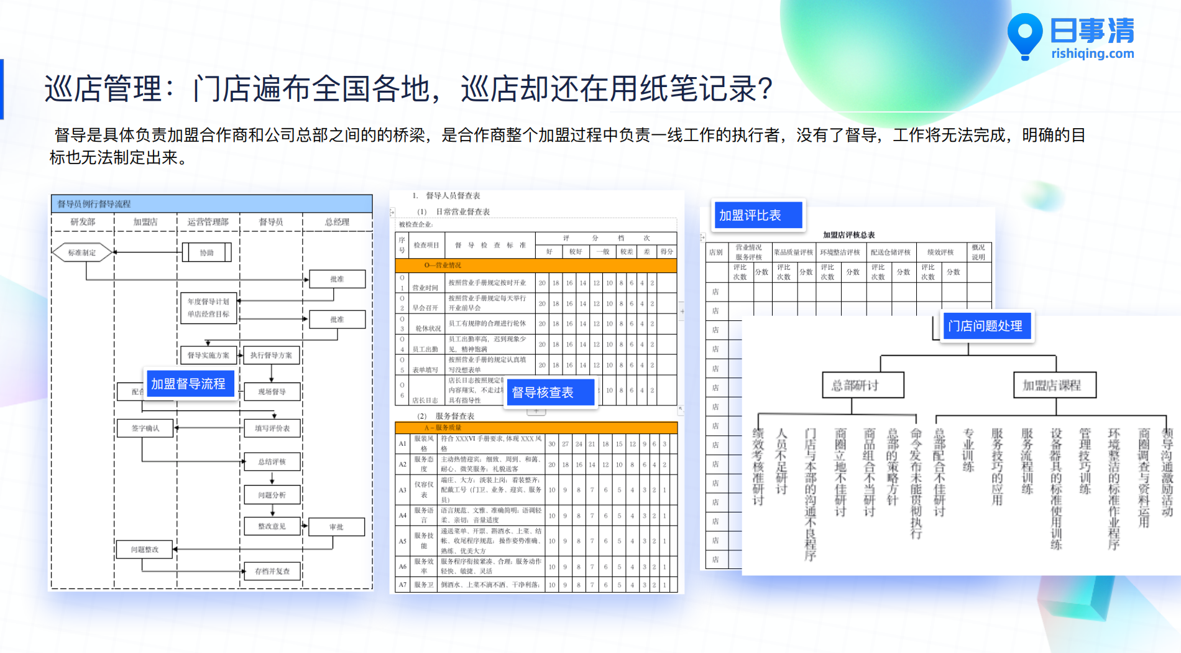Select the 标准制定 hexagon shape
Viewport: 1181px width, 653px height.
point(82,252)
